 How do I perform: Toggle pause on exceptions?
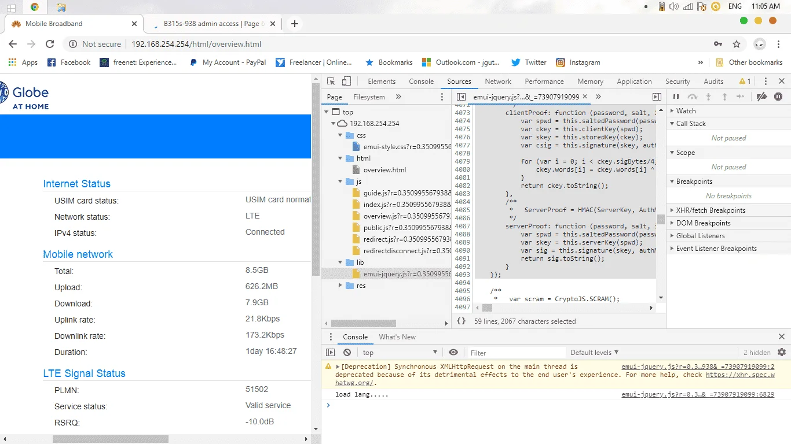point(778,97)
